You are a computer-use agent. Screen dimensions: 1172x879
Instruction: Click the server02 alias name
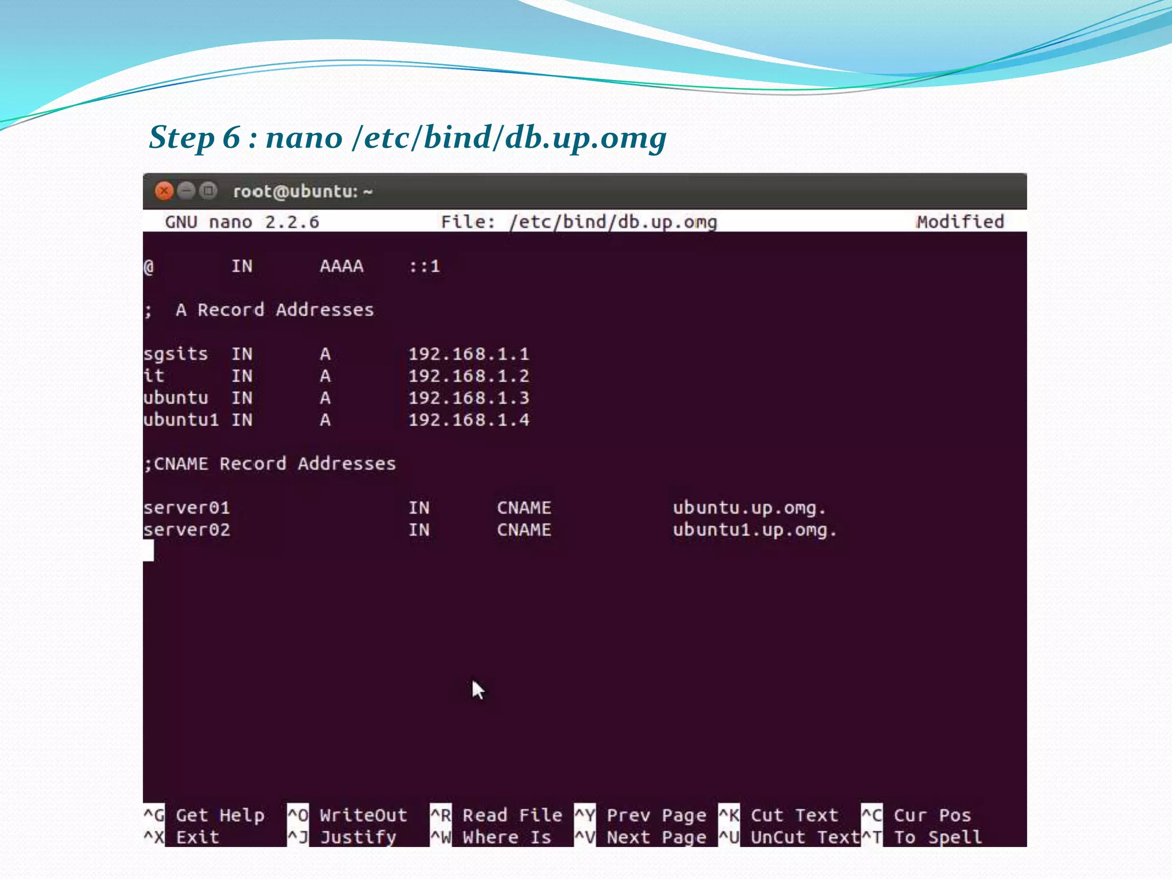coord(187,530)
